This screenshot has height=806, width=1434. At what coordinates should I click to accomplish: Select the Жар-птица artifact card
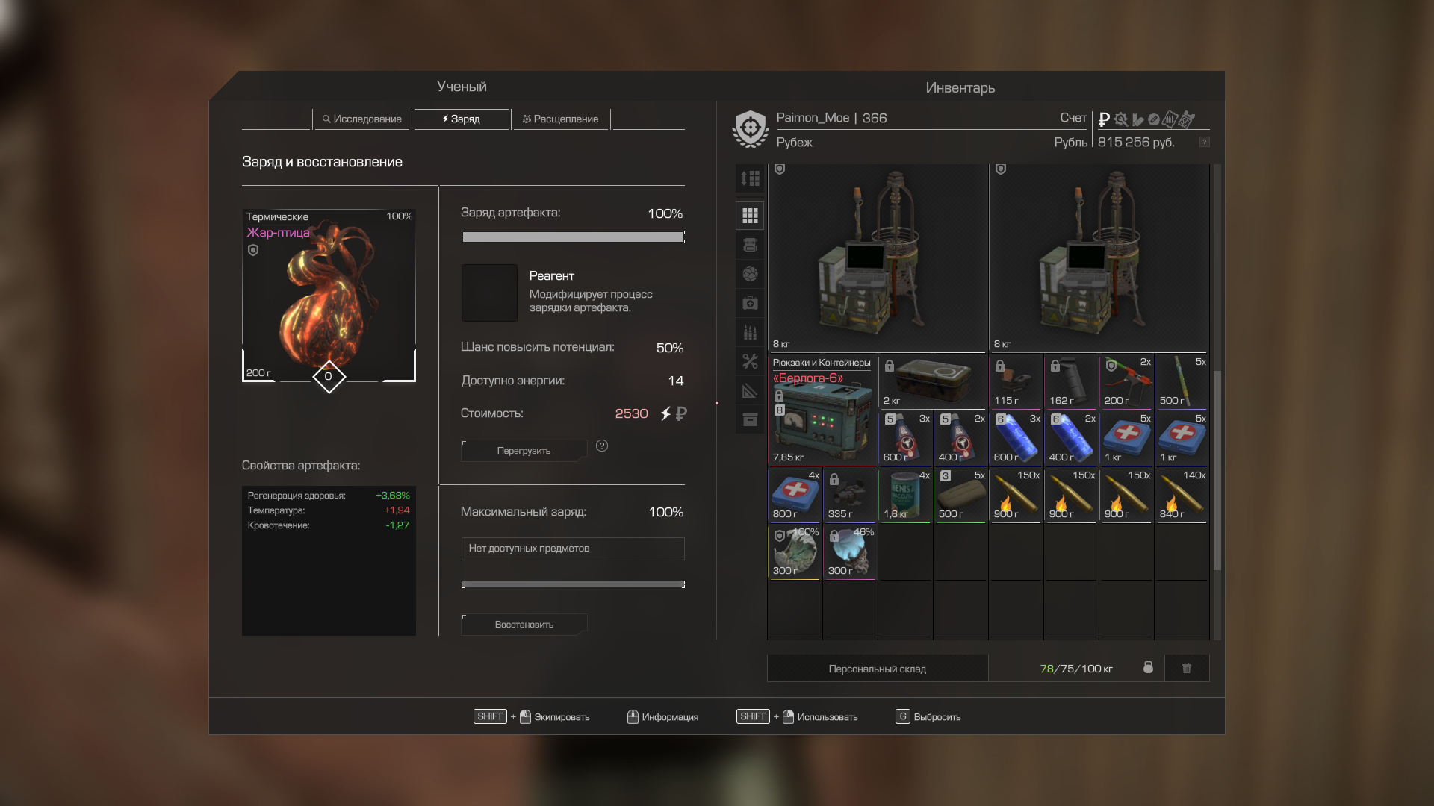[329, 296]
